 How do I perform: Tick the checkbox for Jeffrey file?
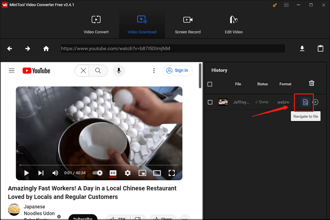[210, 102]
